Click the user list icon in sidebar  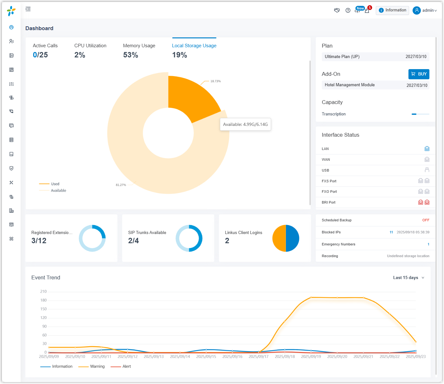click(11, 41)
